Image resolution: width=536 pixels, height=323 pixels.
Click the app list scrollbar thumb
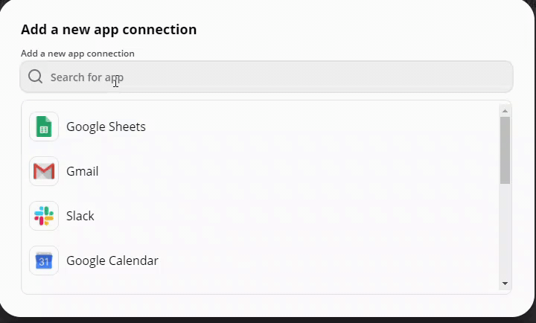(x=505, y=150)
